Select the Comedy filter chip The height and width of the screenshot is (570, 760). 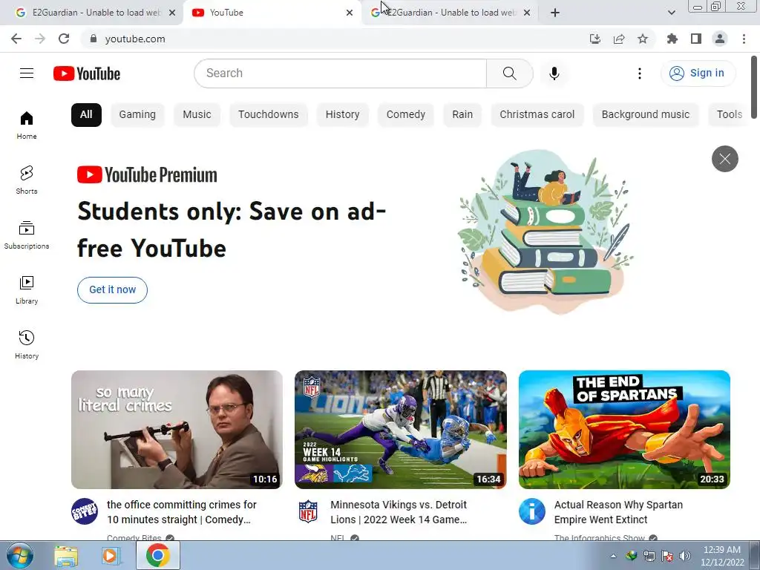(406, 115)
